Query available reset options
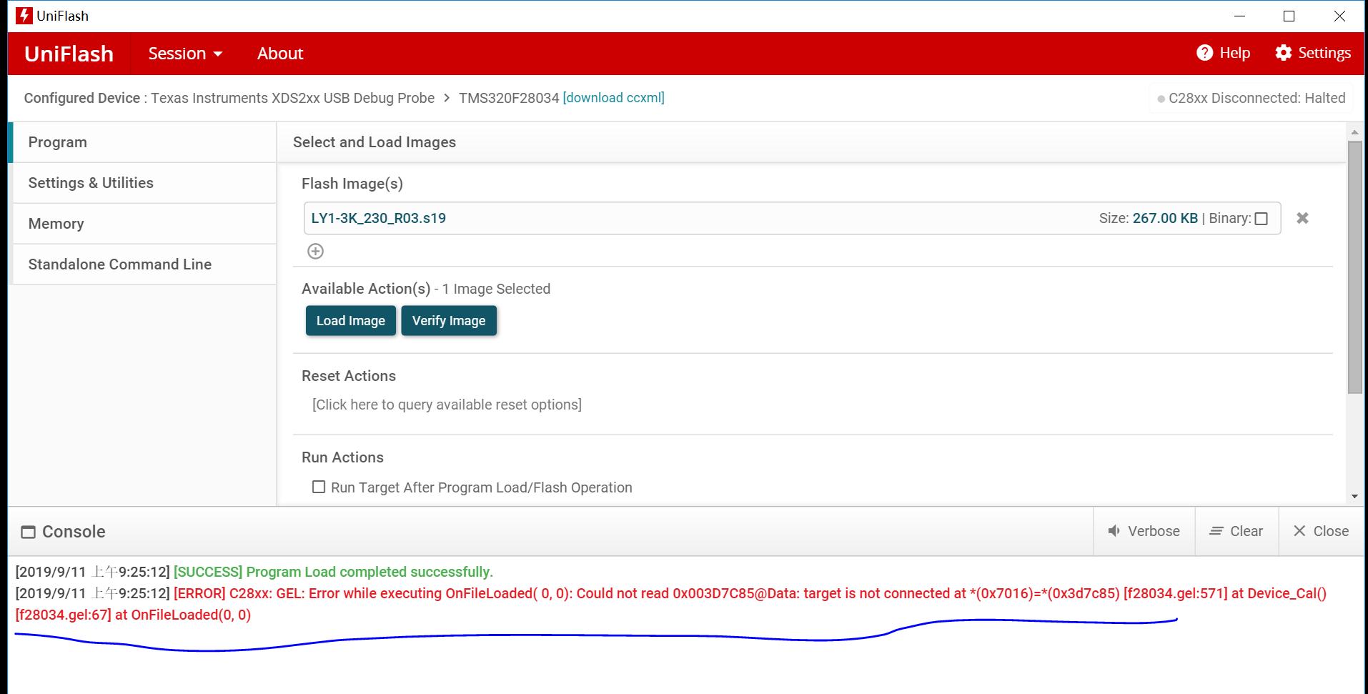The width and height of the screenshot is (1368, 694). click(x=445, y=404)
